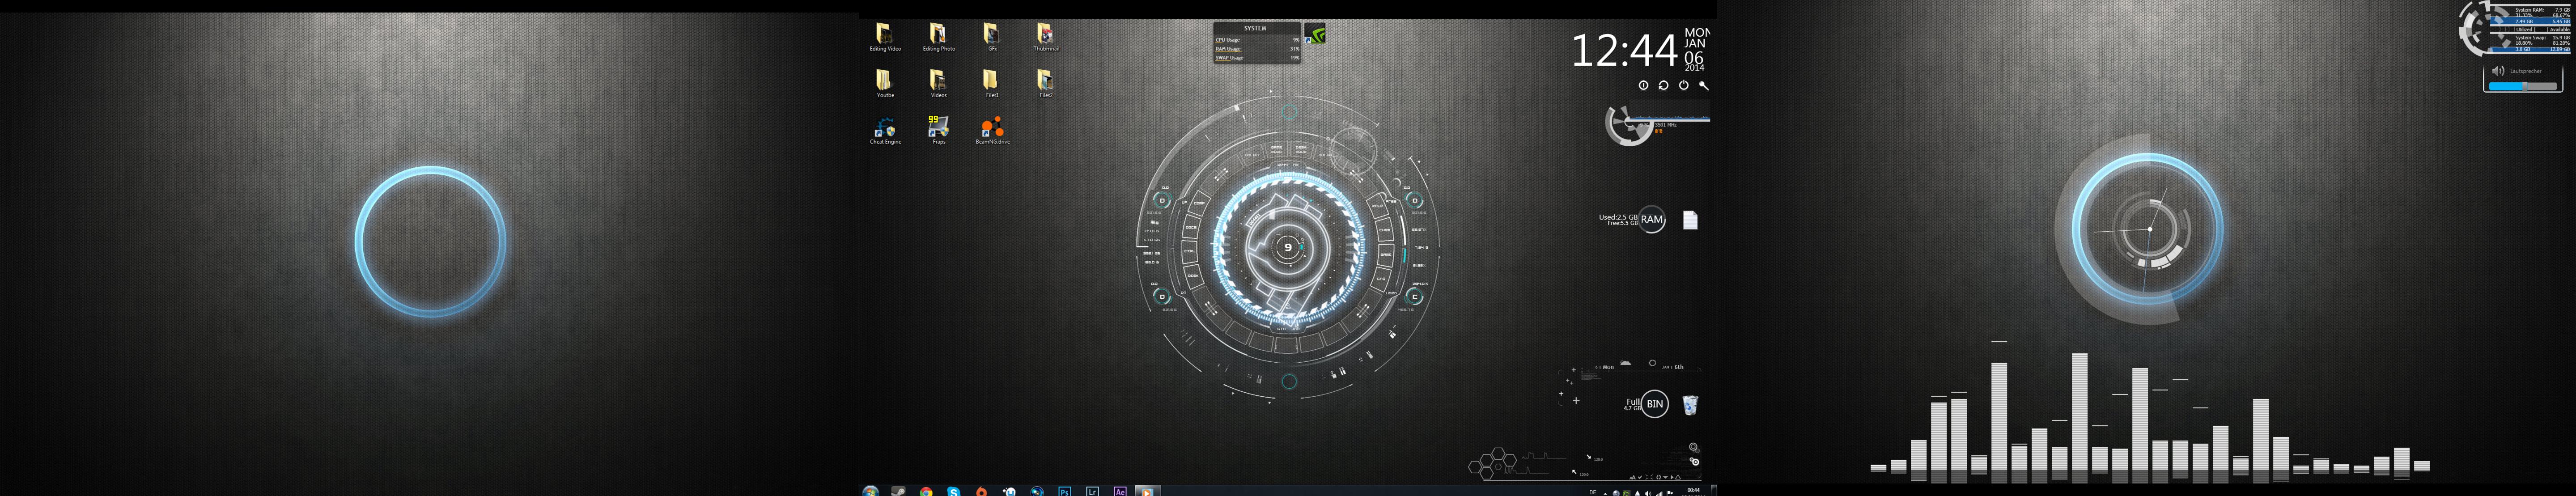Launch the BeamNG.drive shortcut
2576x496 pixels.
(x=992, y=130)
